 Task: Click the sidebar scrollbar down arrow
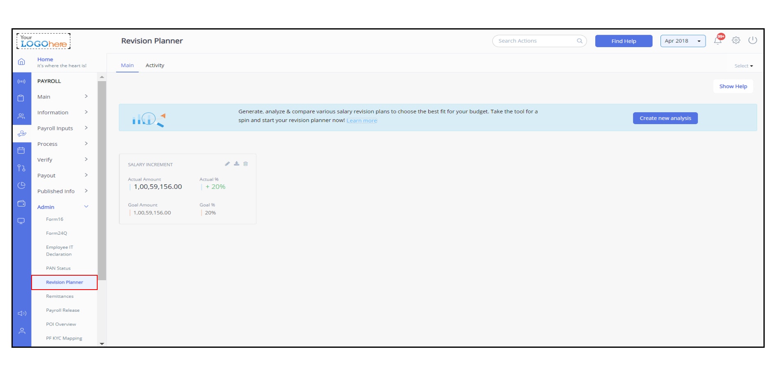click(x=102, y=344)
